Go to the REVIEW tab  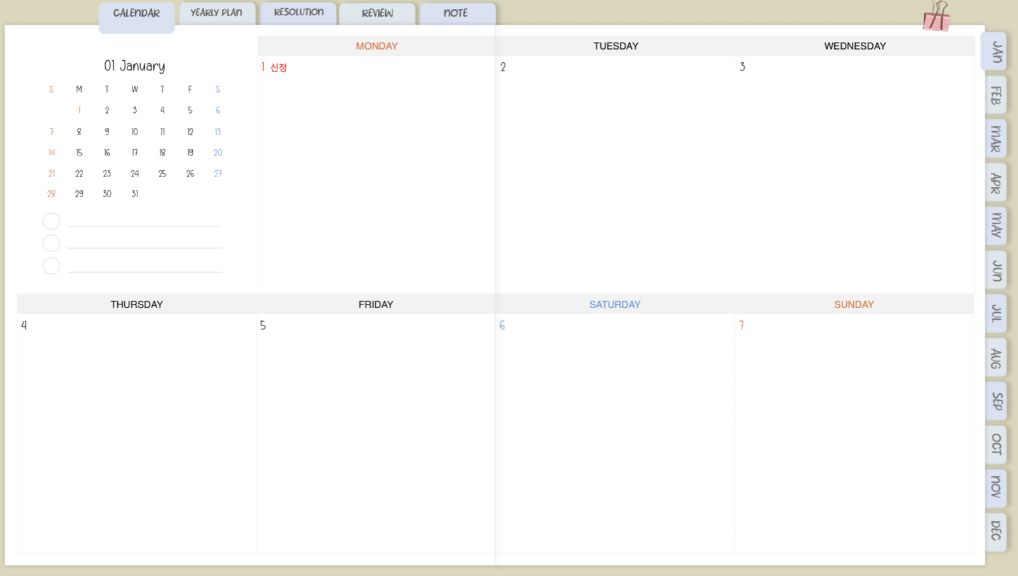pos(378,14)
